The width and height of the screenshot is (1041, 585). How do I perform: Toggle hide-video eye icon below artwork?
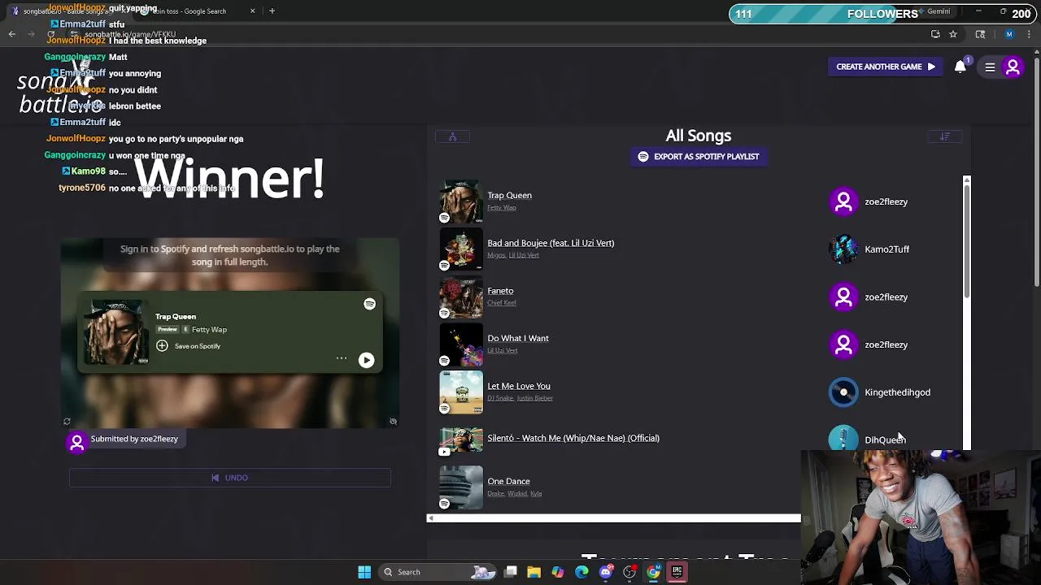click(393, 422)
